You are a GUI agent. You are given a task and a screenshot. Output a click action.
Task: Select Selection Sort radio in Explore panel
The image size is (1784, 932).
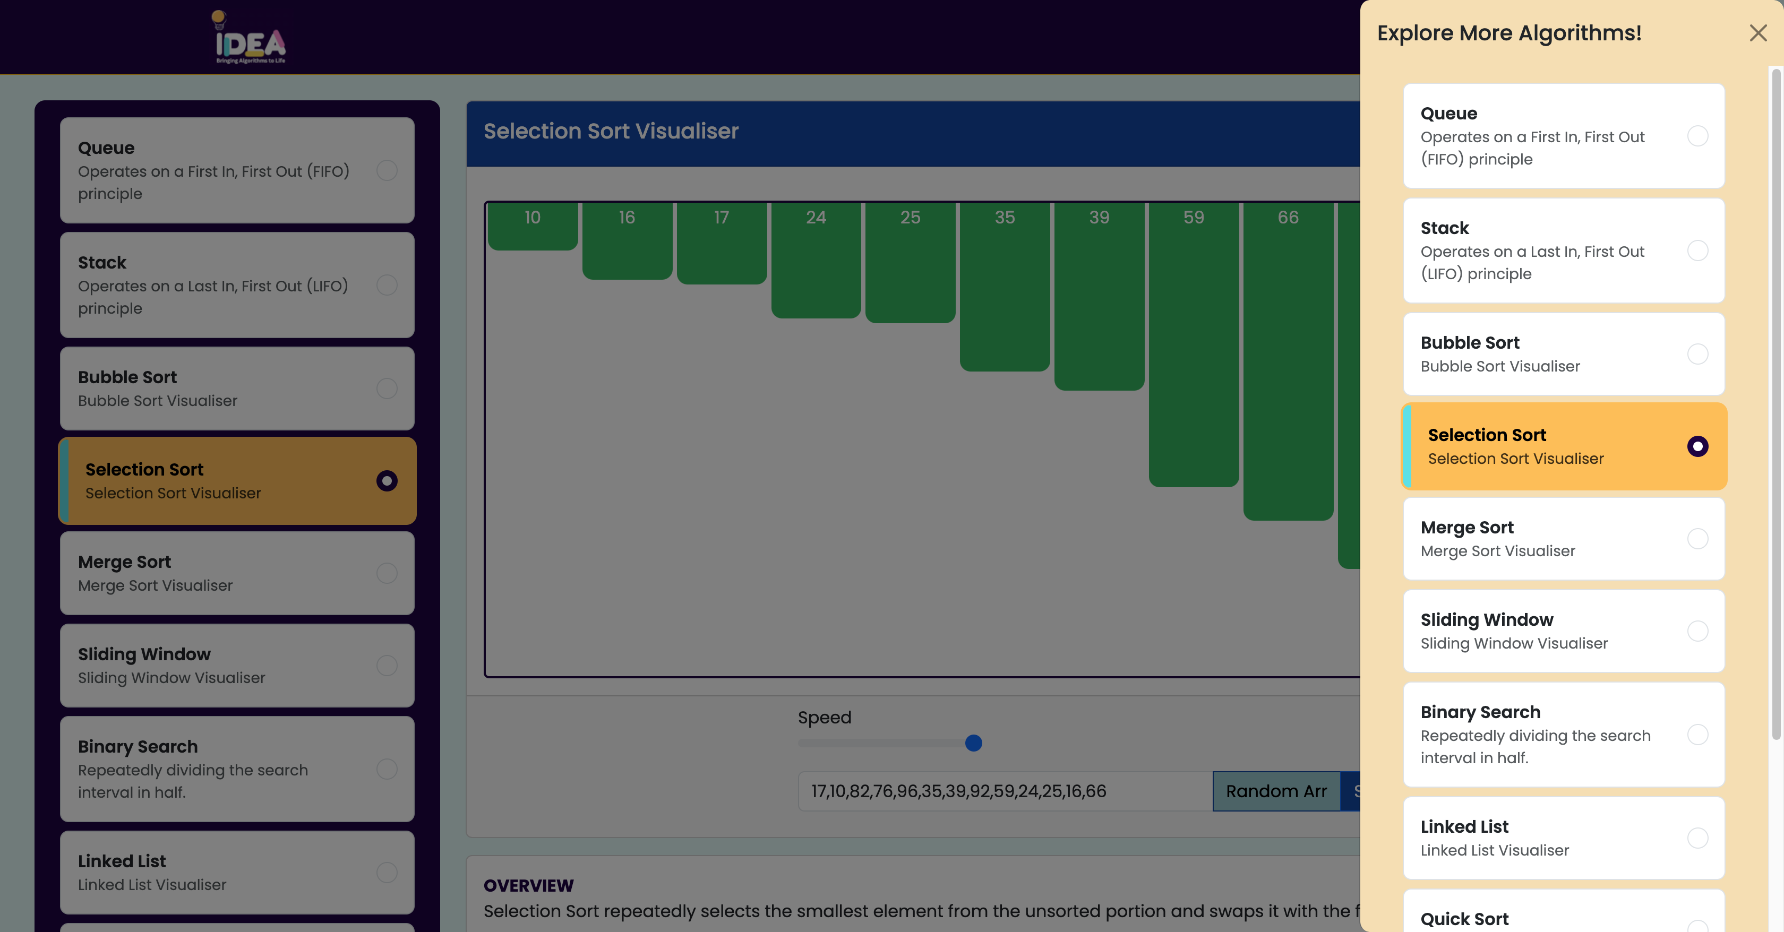pos(1697,446)
